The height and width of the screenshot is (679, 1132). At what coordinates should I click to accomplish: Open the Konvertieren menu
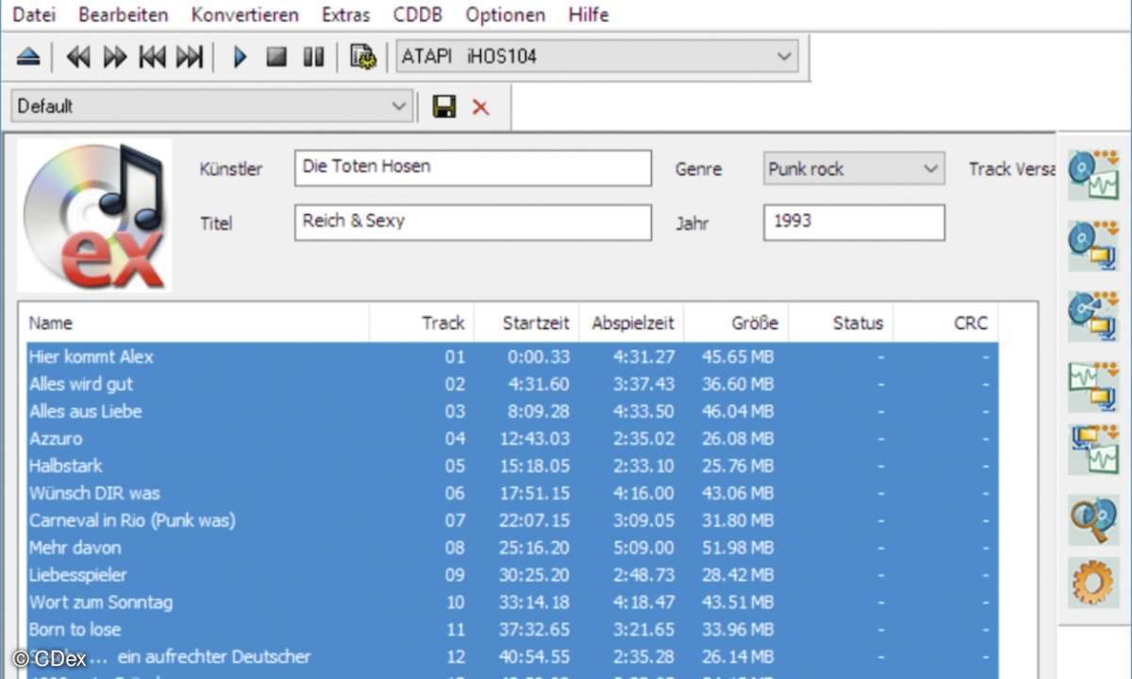245,15
